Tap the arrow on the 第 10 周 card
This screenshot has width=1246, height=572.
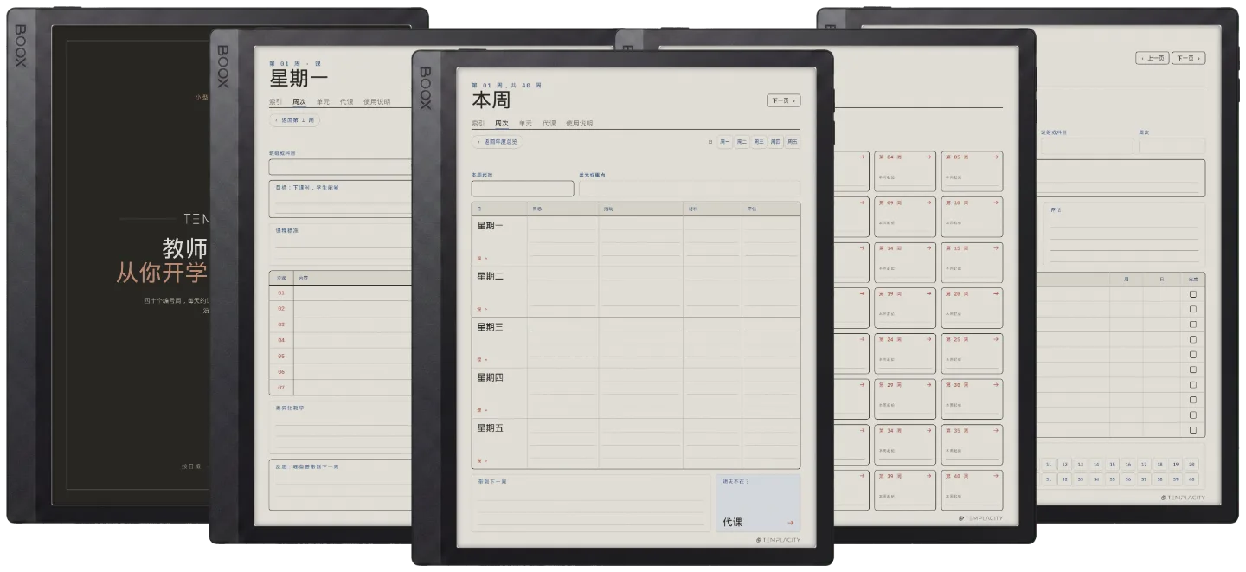(x=996, y=202)
